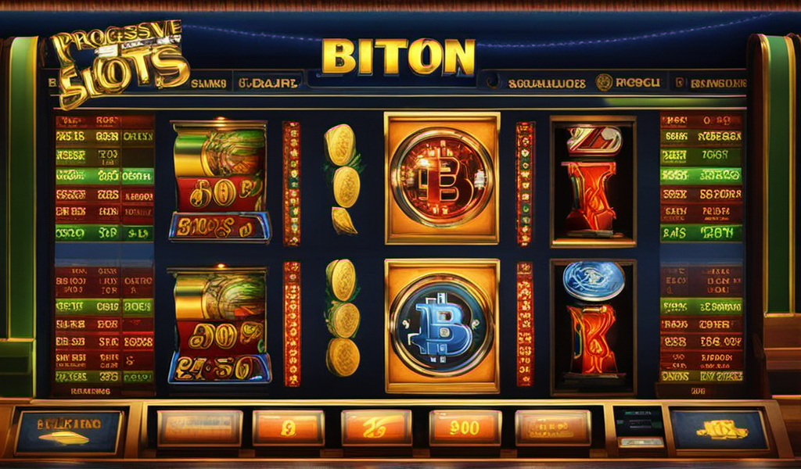Click the BITON title at the top

coord(398,56)
